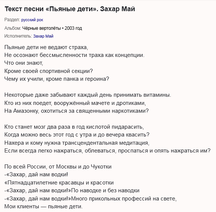This screenshot has height=212, width=216.
Task: Click line «Нахера и кому нужна трансцендентальная медитация»
Action: coord(77,143)
